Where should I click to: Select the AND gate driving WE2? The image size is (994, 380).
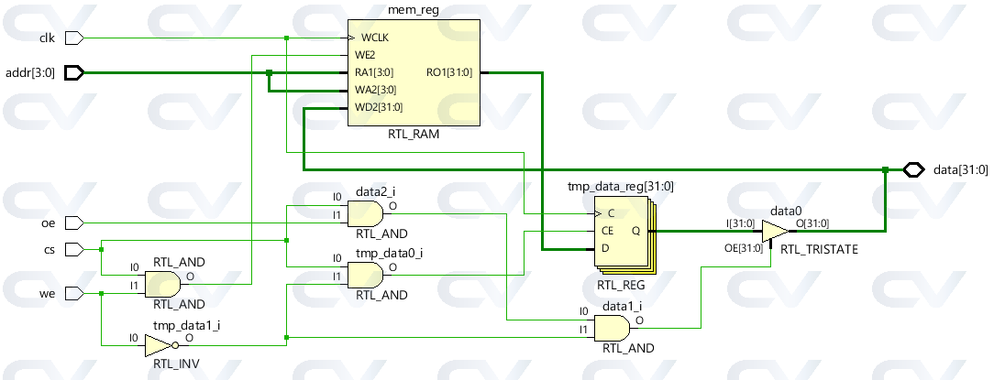(163, 285)
